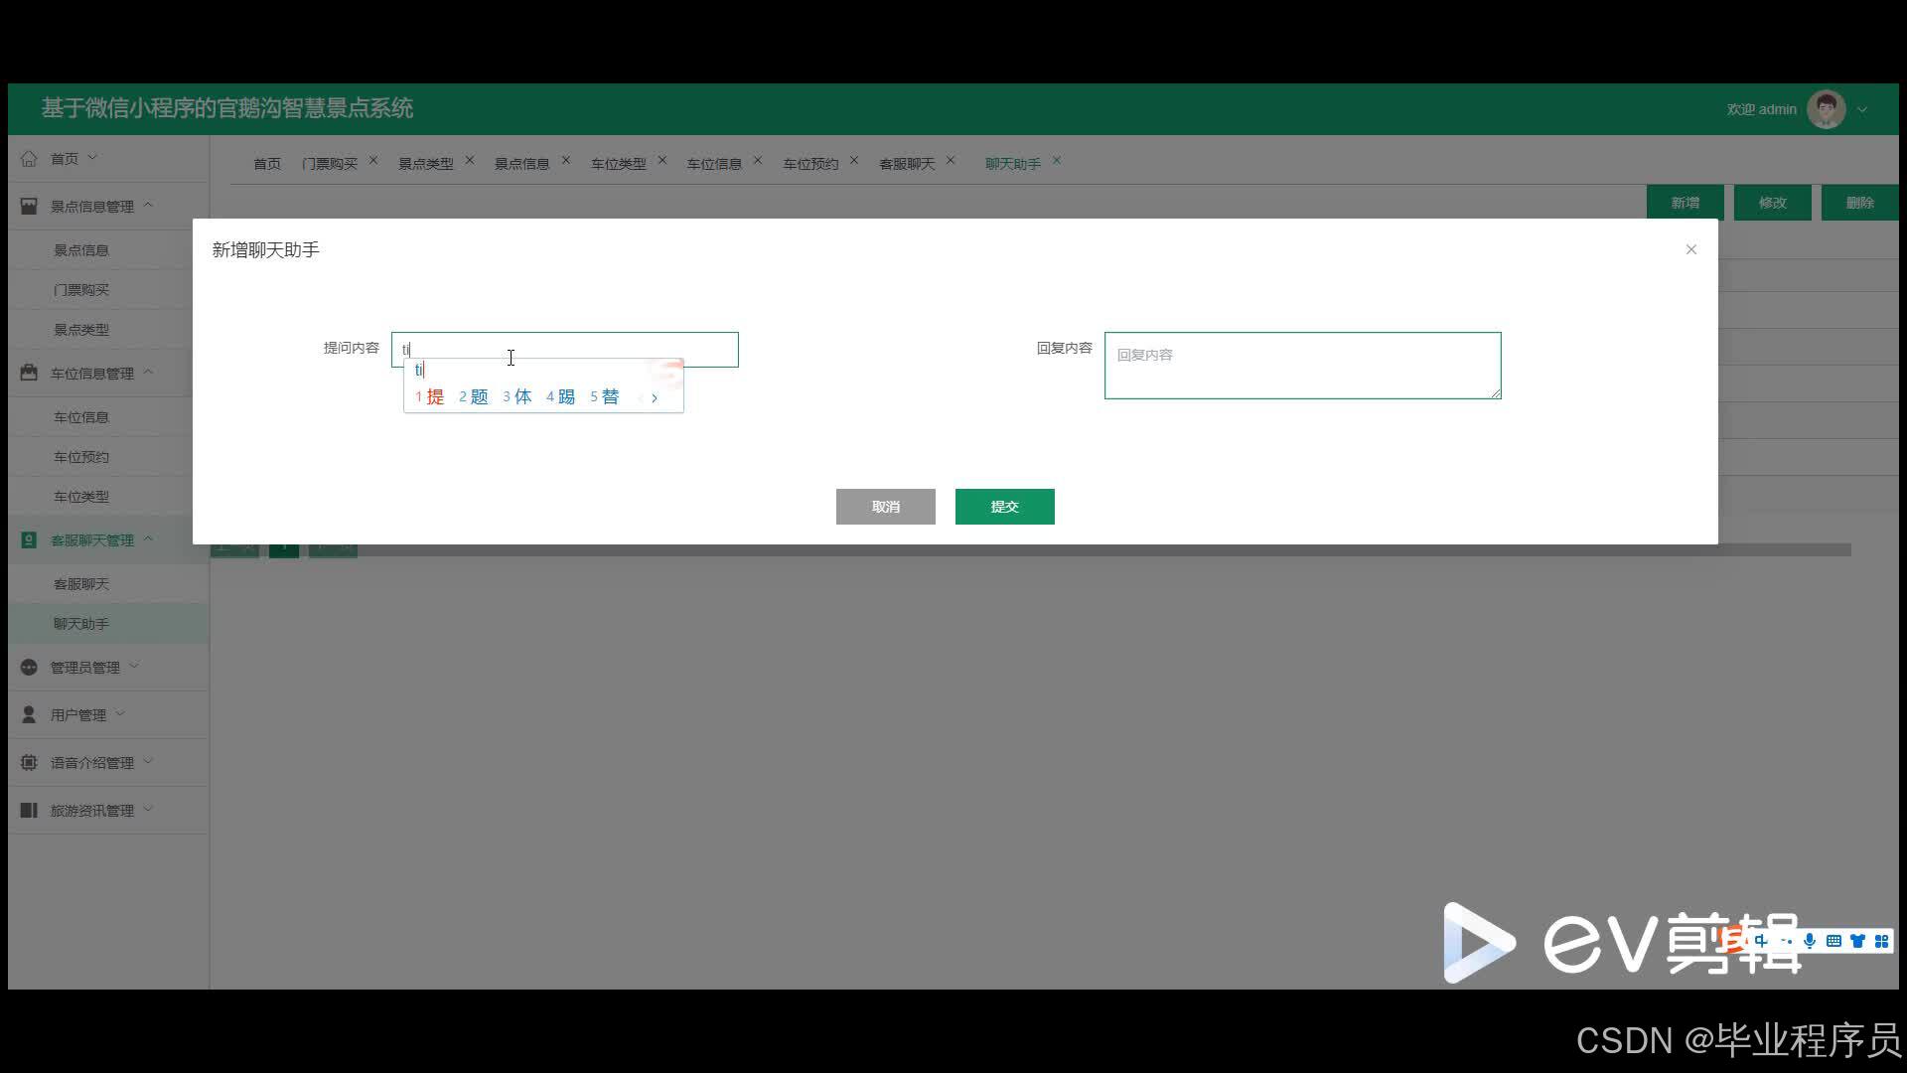
Task: Click the IME microphone voice input icon
Action: (1810, 941)
